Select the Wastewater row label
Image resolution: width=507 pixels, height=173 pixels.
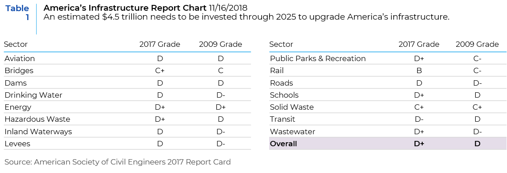point(292,132)
